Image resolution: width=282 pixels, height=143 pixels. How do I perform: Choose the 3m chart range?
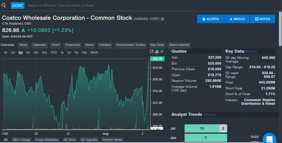pyautogui.click(x=36, y=53)
